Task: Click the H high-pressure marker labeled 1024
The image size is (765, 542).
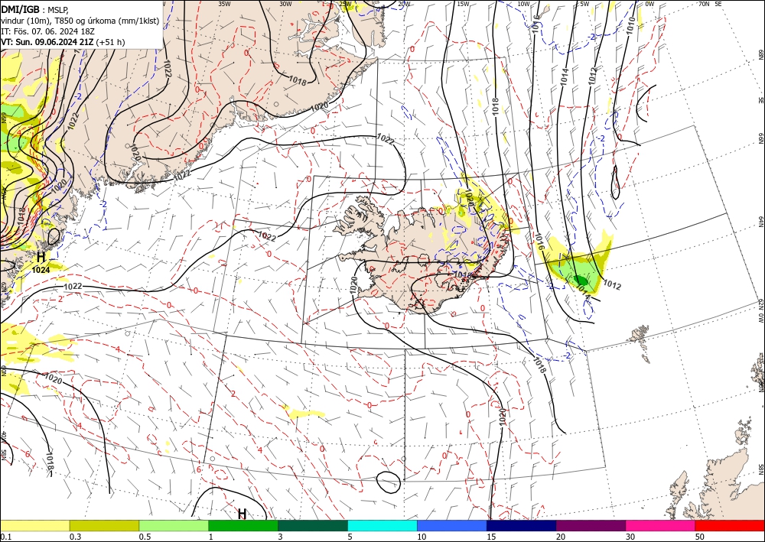Action: click(x=41, y=257)
